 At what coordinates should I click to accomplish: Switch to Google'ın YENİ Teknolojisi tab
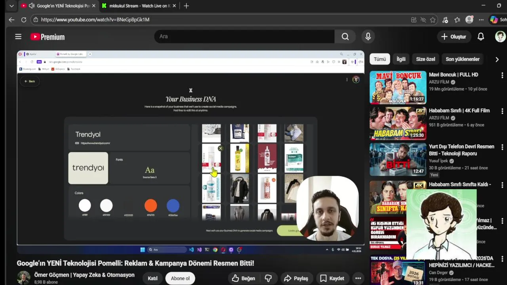57,6
